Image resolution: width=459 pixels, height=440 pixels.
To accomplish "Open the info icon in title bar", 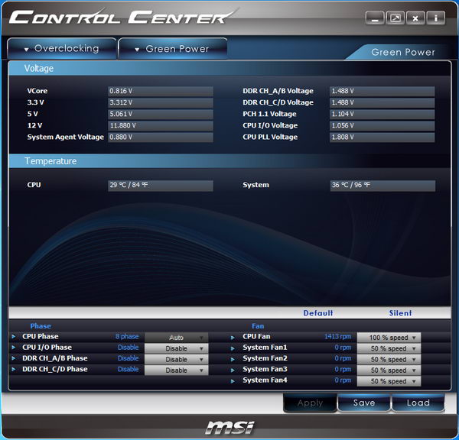I will (x=435, y=18).
